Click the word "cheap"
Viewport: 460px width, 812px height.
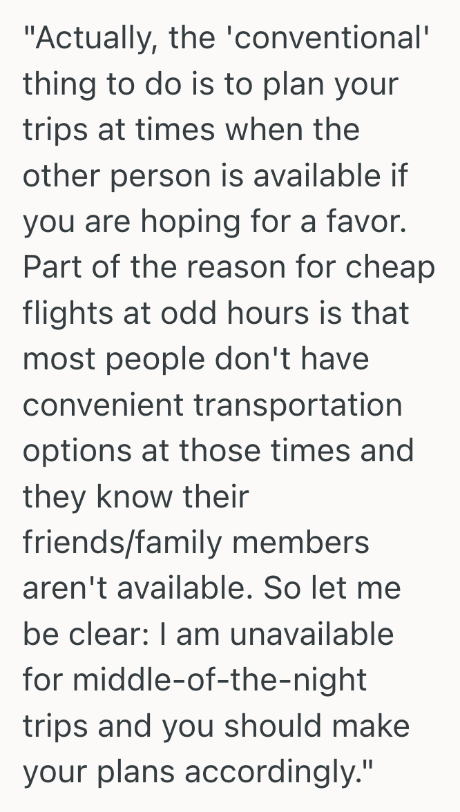point(391,267)
